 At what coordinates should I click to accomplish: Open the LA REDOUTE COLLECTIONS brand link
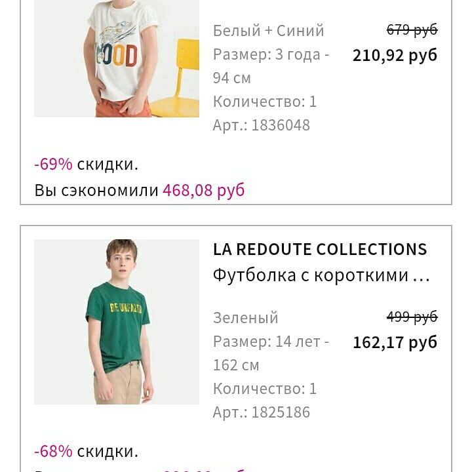320,249
